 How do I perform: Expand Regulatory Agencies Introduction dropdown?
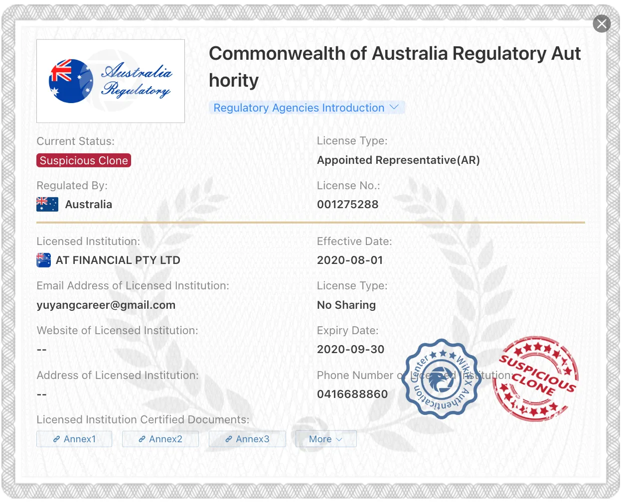pos(307,108)
